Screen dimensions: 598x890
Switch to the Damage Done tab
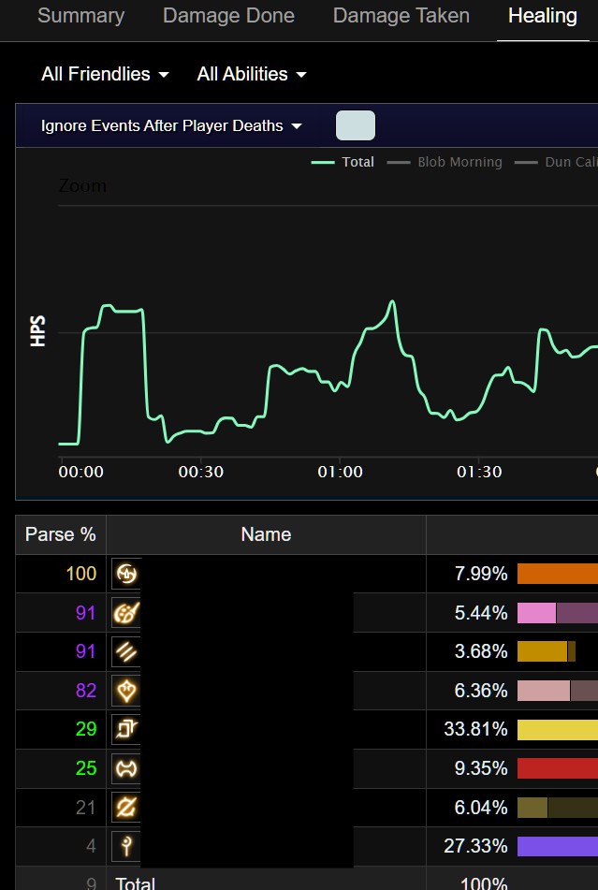click(228, 16)
